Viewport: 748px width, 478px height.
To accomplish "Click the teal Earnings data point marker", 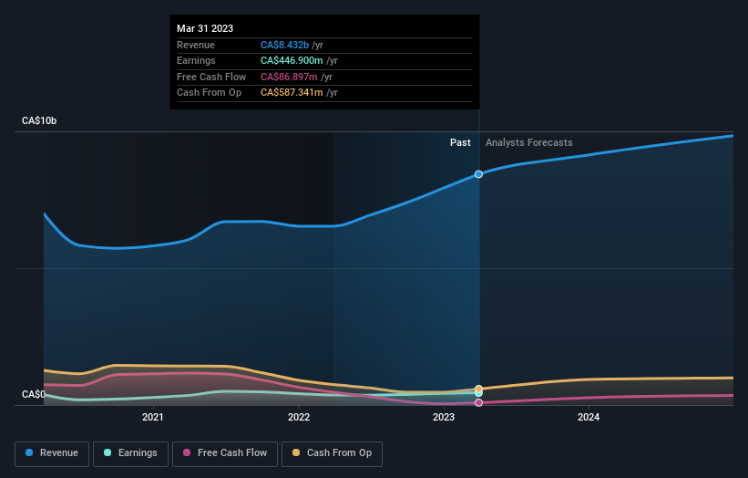I will coord(478,393).
